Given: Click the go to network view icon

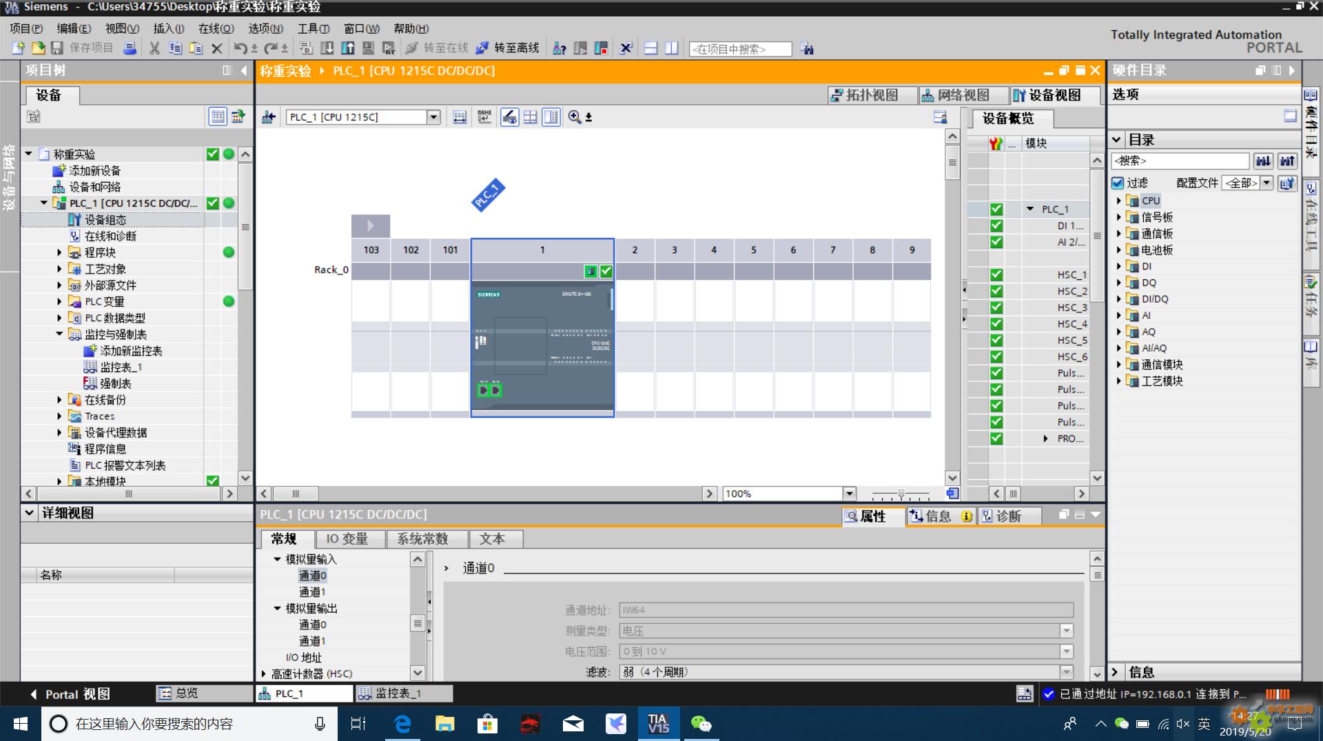Looking at the screenshot, I should click(269, 117).
